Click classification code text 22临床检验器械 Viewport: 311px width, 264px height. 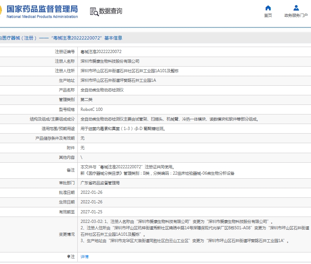click(203, 173)
